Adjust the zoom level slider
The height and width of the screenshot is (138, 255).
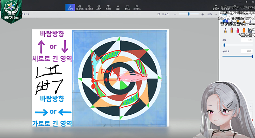[189, 14]
